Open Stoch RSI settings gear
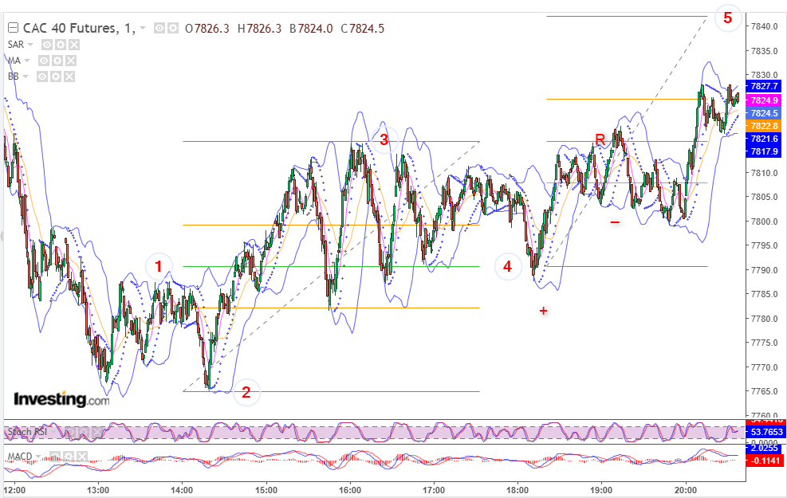 tap(82, 432)
